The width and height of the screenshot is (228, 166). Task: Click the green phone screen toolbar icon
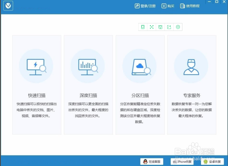tap(143, 27)
